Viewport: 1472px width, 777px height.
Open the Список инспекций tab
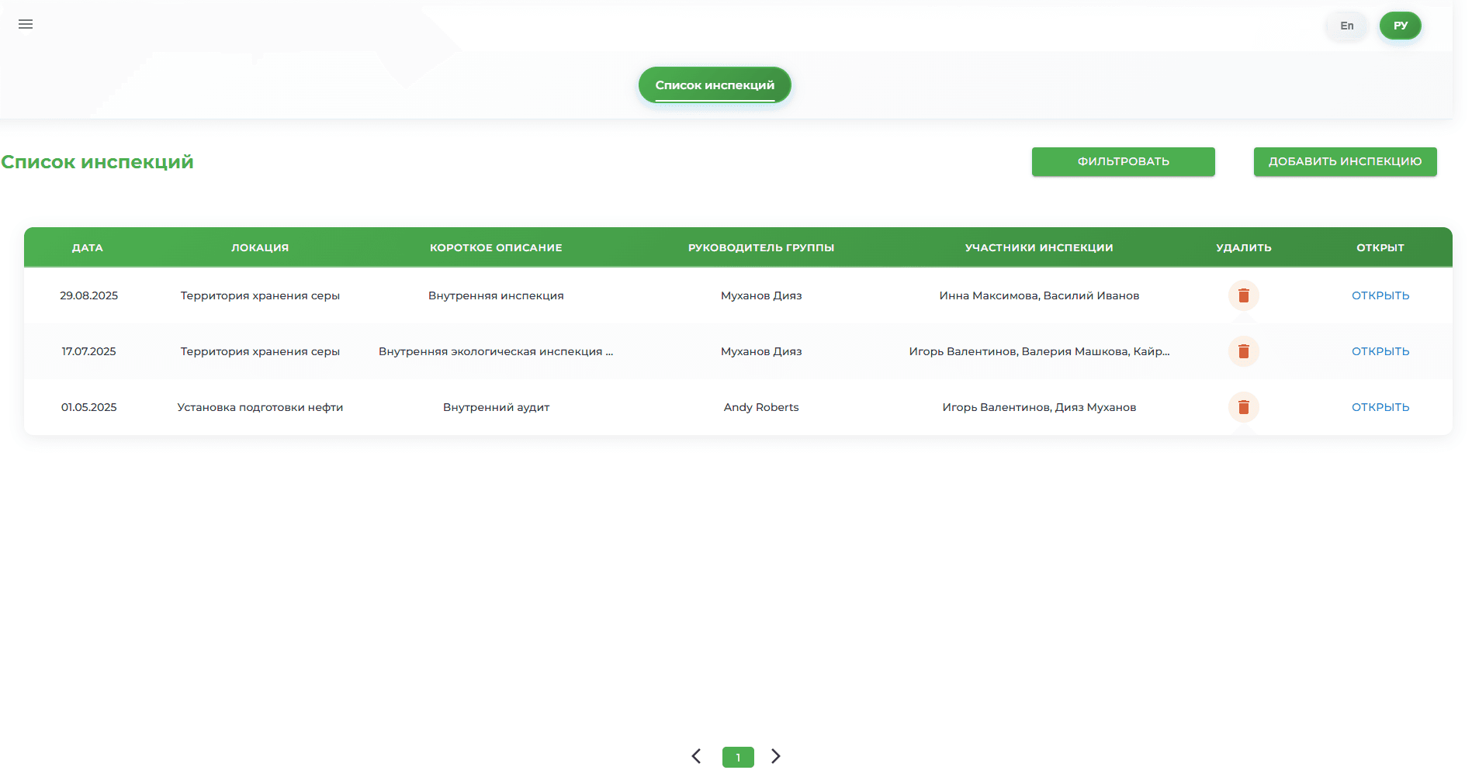(715, 85)
